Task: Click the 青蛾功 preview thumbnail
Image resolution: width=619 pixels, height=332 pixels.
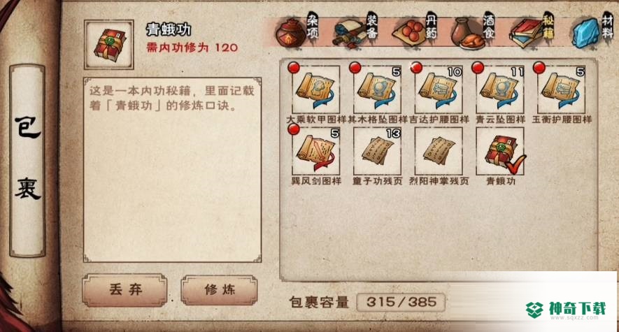Action: click(x=109, y=45)
